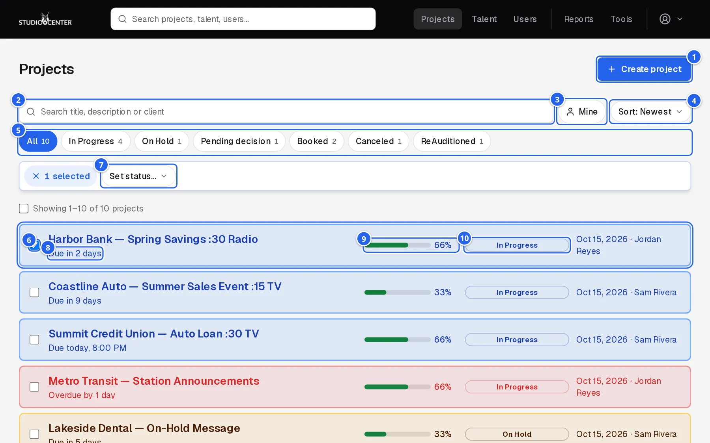Image resolution: width=710 pixels, height=443 pixels.
Task: Filter by Booked status tab
Action: [317, 141]
